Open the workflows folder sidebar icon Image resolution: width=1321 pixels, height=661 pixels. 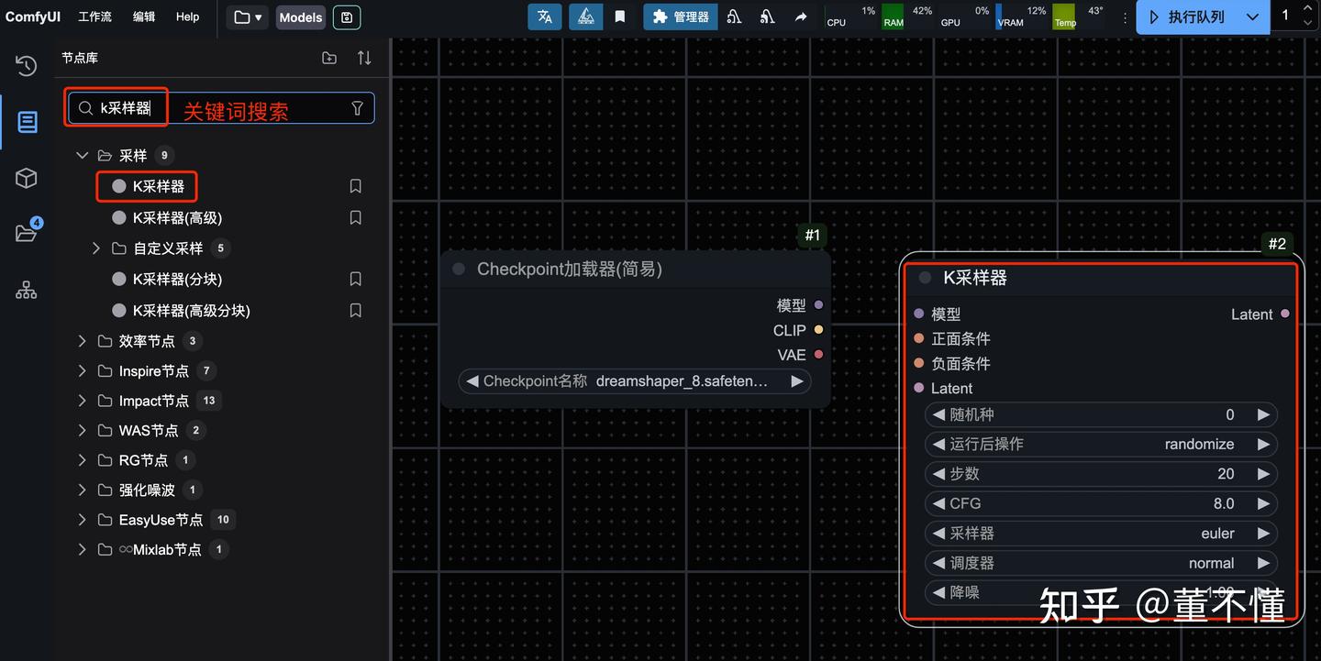[x=27, y=233]
